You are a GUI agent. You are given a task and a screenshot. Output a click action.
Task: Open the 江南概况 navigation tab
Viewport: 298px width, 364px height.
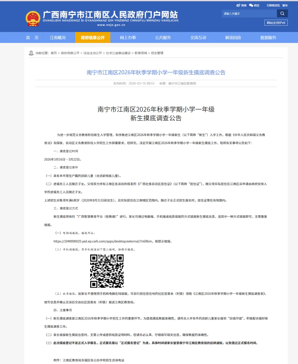click(x=58, y=37)
